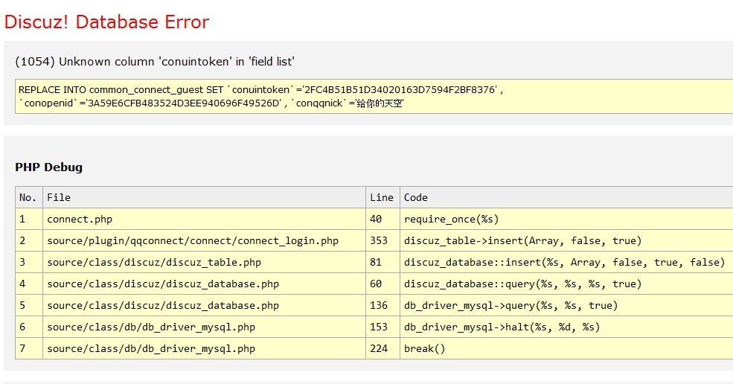Click the line number 353 cell
This screenshot has width=733, height=384.
379,240
